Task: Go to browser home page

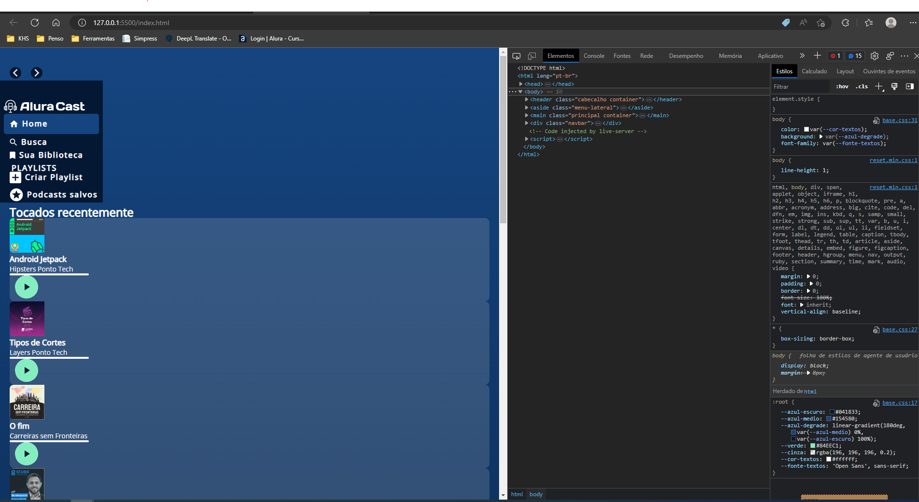Action: (x=56, y=23)
